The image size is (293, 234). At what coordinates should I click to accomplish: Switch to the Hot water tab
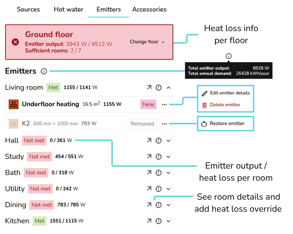tap(68, 10)
